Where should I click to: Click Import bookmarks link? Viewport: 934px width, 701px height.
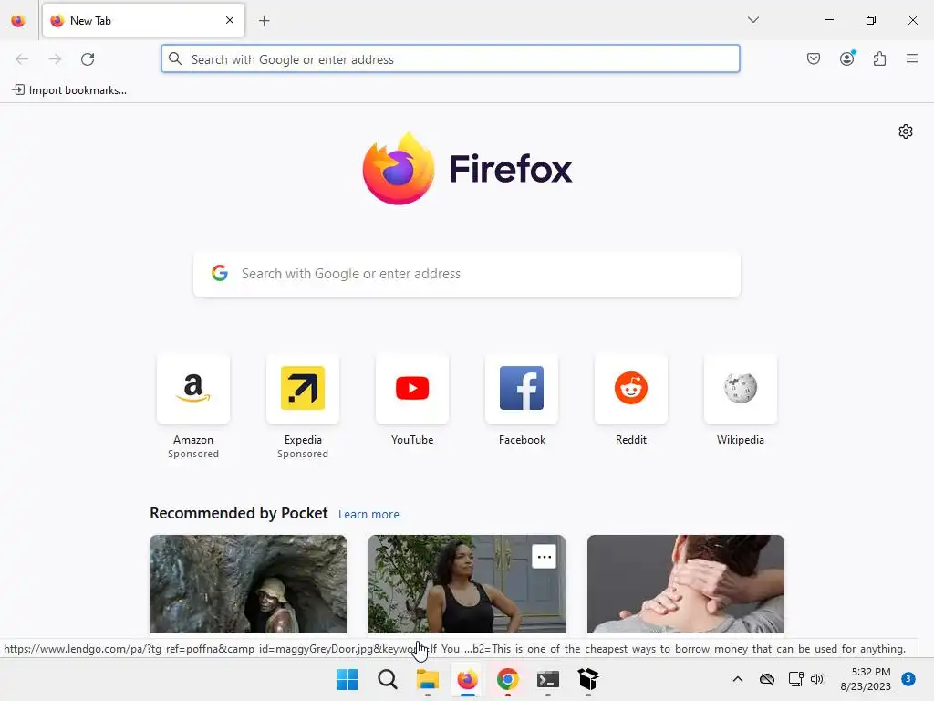(69, 90)
